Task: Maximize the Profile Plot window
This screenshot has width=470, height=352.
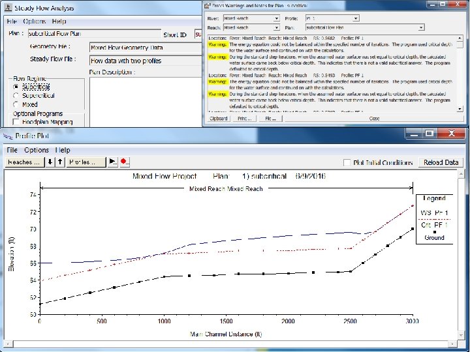Action: pos(430,133)
